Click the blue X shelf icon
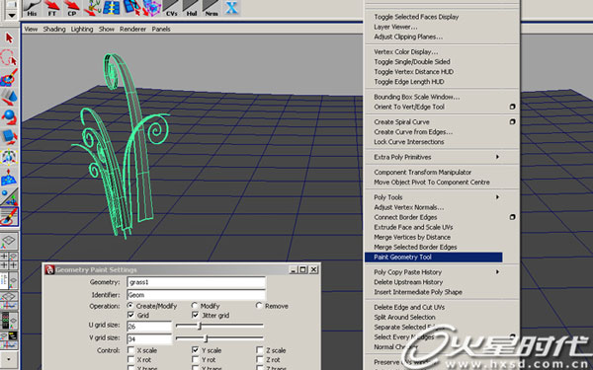The image size is (593, 370). 231,8
